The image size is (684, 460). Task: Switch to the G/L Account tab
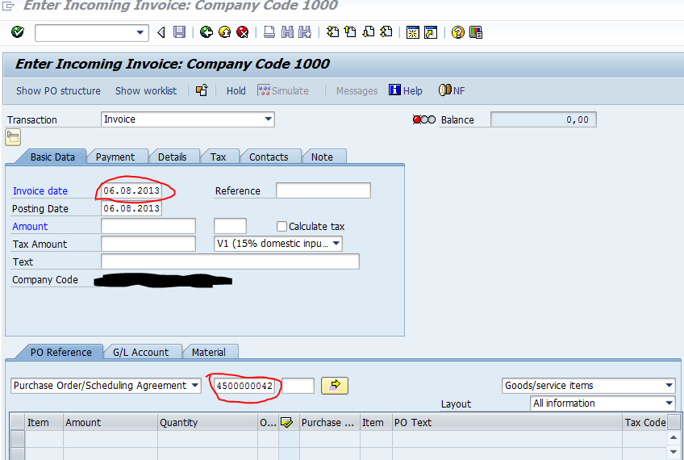tap(140, 352)
